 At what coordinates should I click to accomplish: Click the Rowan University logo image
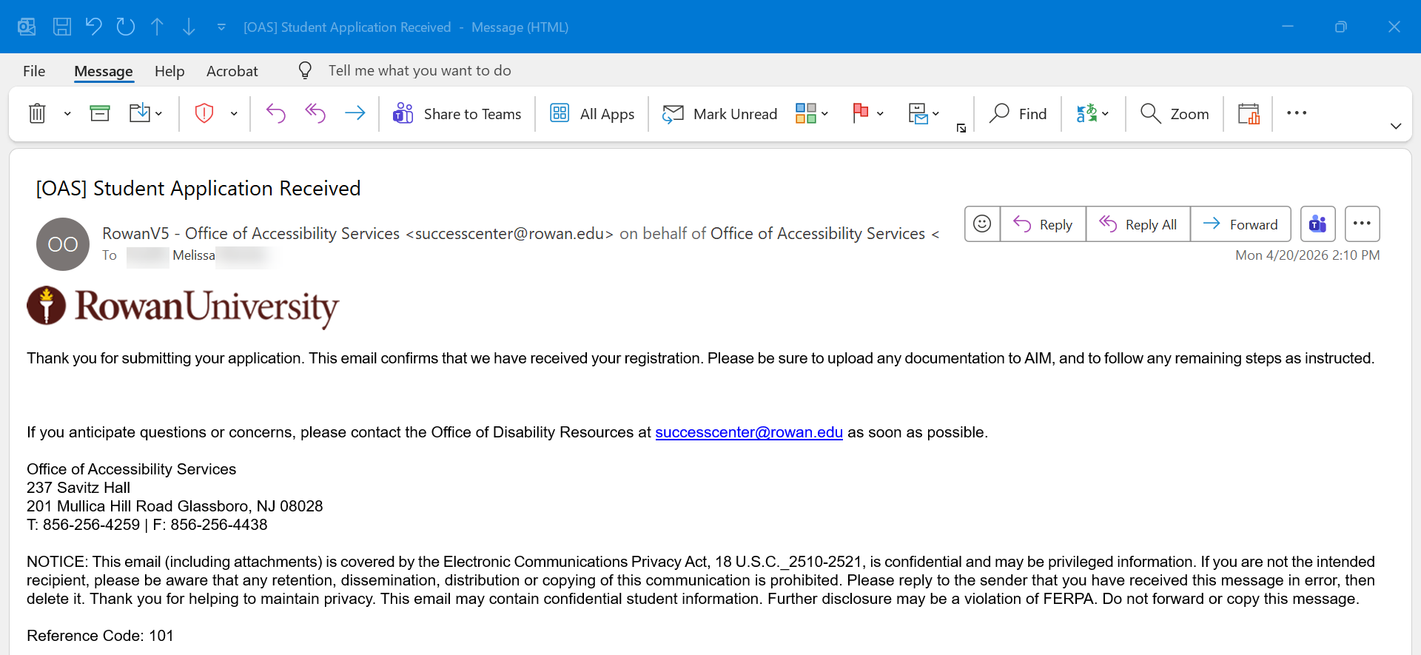(183, 306)
